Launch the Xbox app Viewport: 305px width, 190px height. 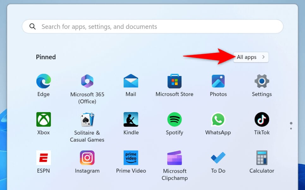pyautogui.click(x=44, y=119)
